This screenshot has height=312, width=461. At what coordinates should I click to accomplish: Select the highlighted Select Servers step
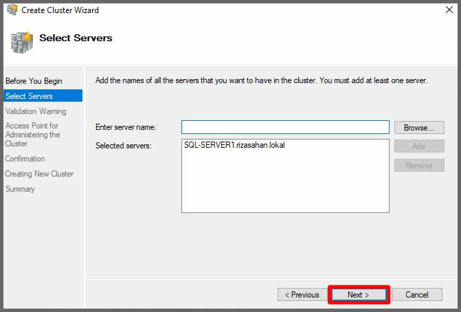pyautogui.click(x=29, y=96)
